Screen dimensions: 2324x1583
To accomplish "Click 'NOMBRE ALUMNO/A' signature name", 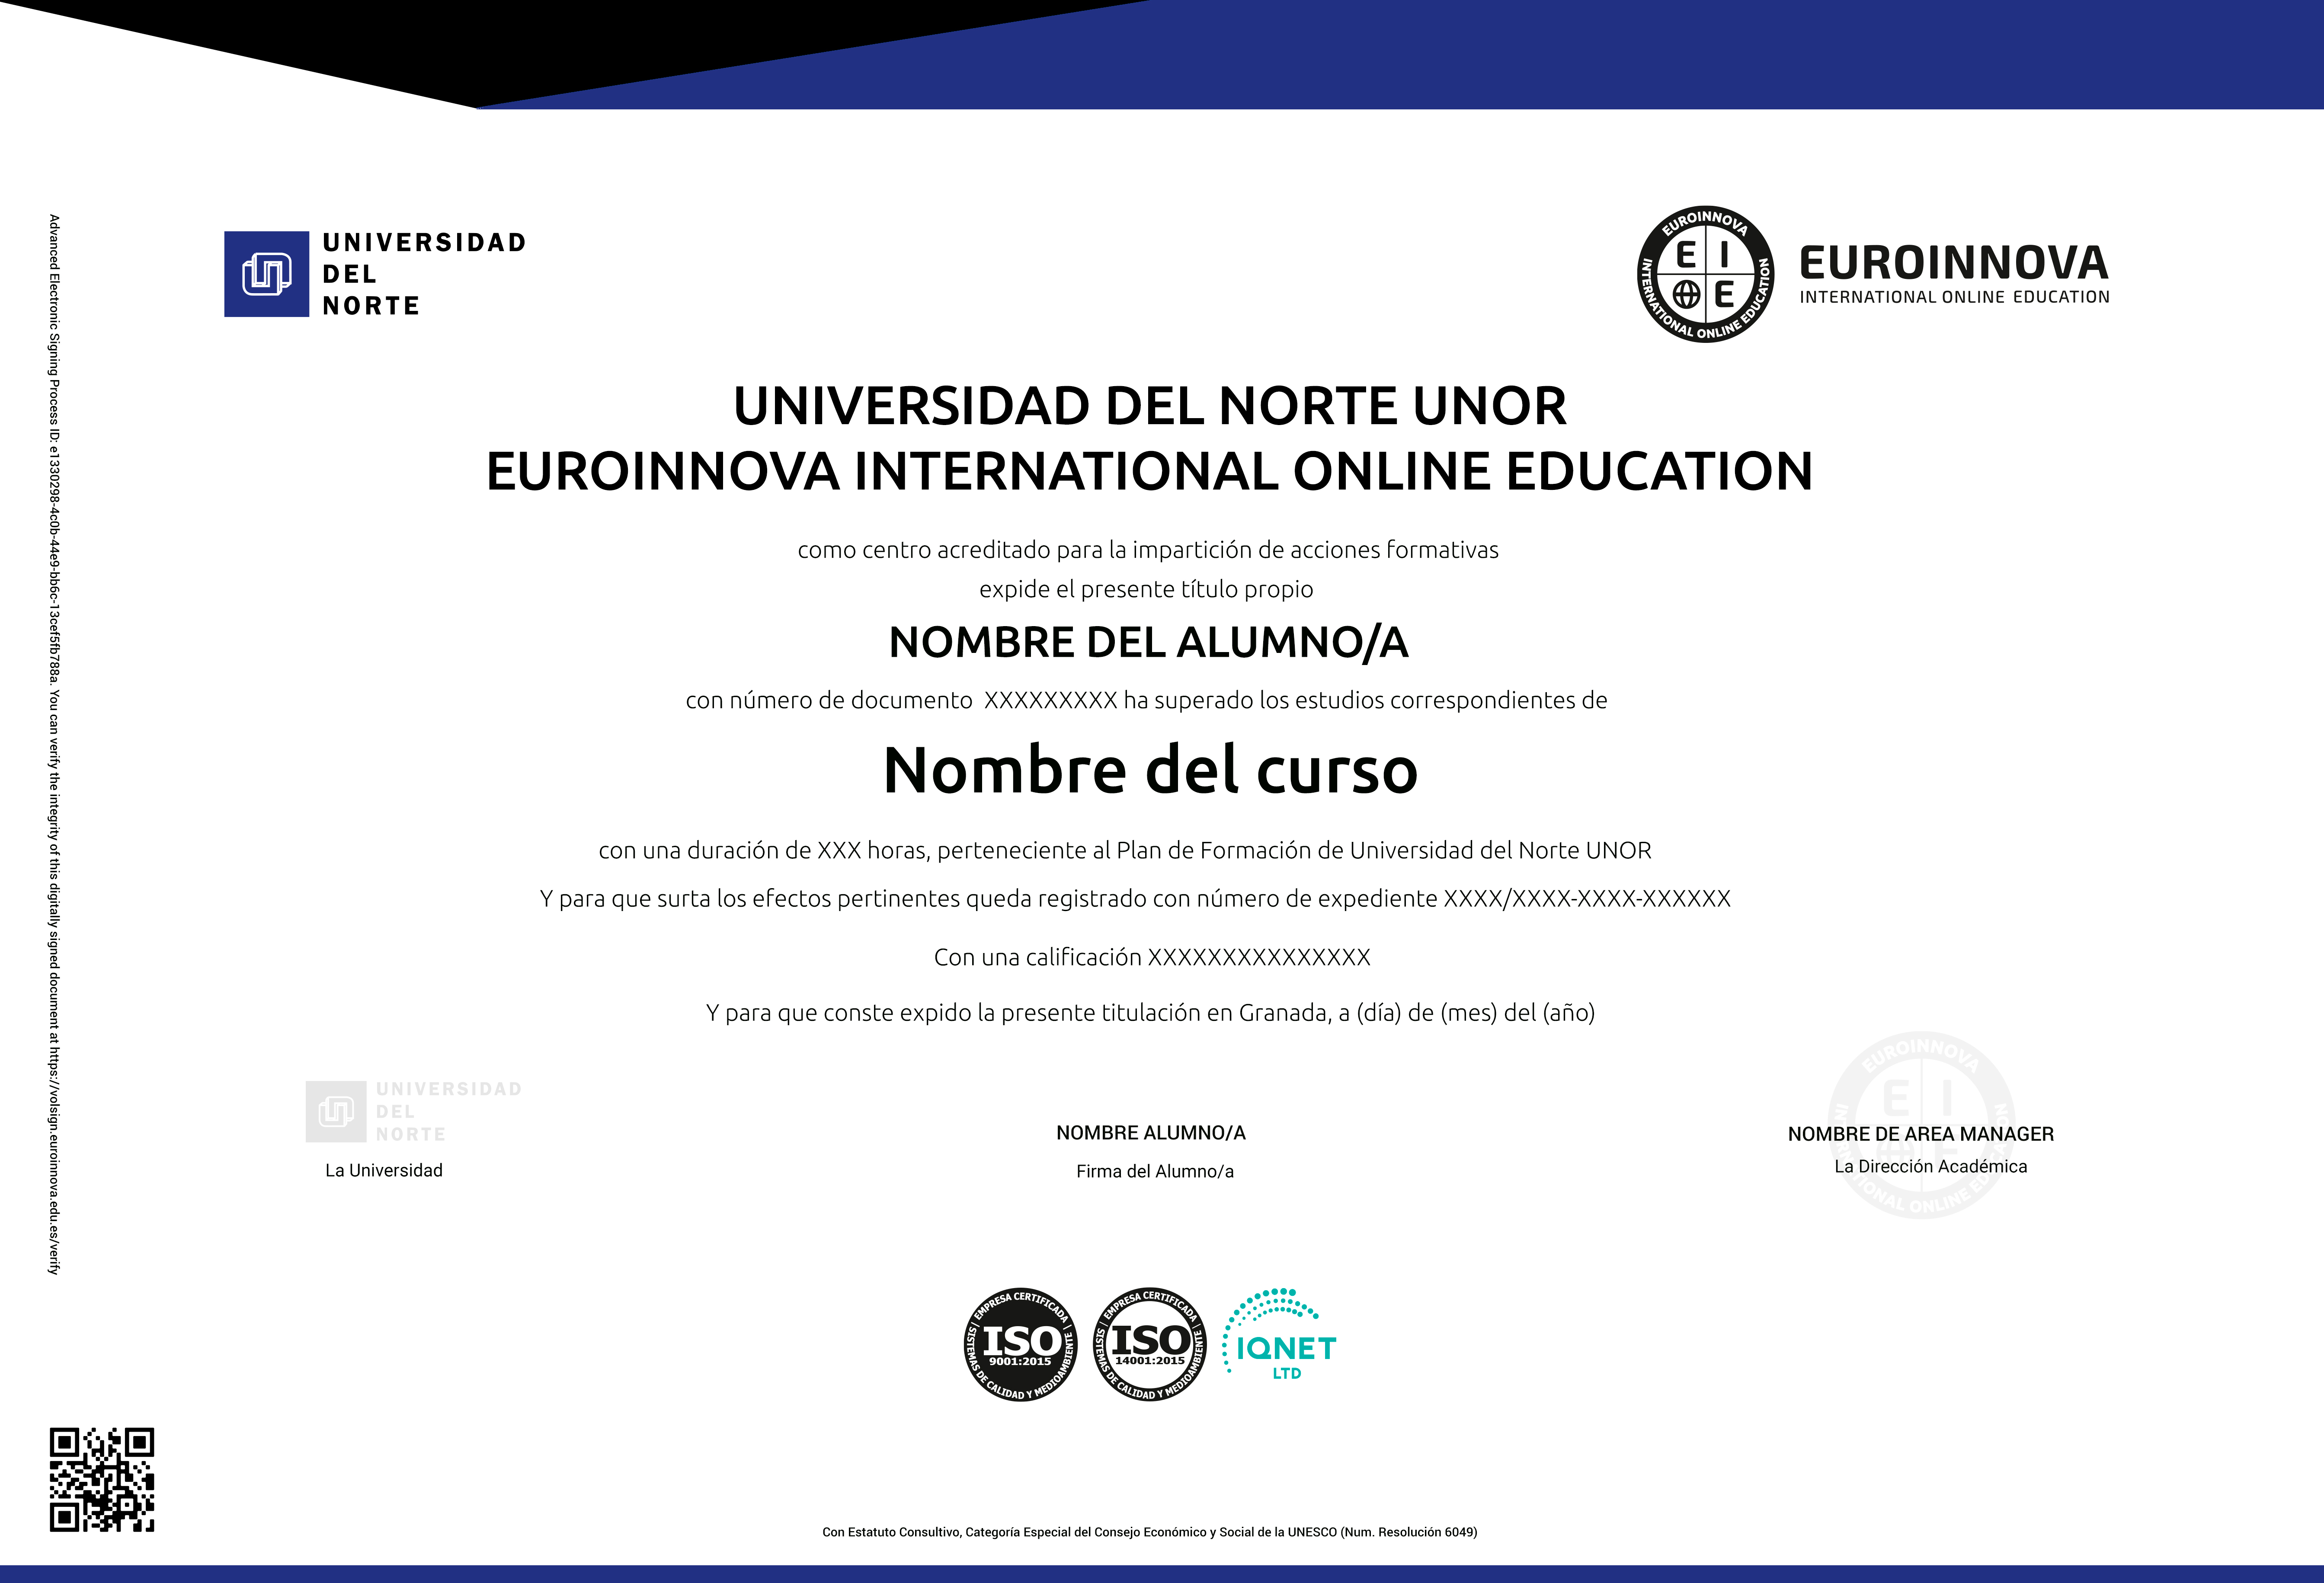I will (x=1151, y=1133).
